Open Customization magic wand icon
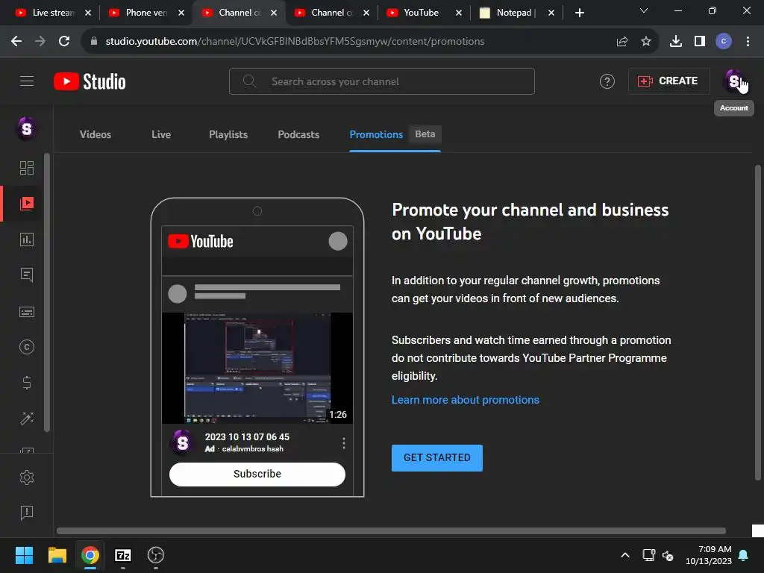Viewport: 764px width, 573px height. [x=27, y=419]
